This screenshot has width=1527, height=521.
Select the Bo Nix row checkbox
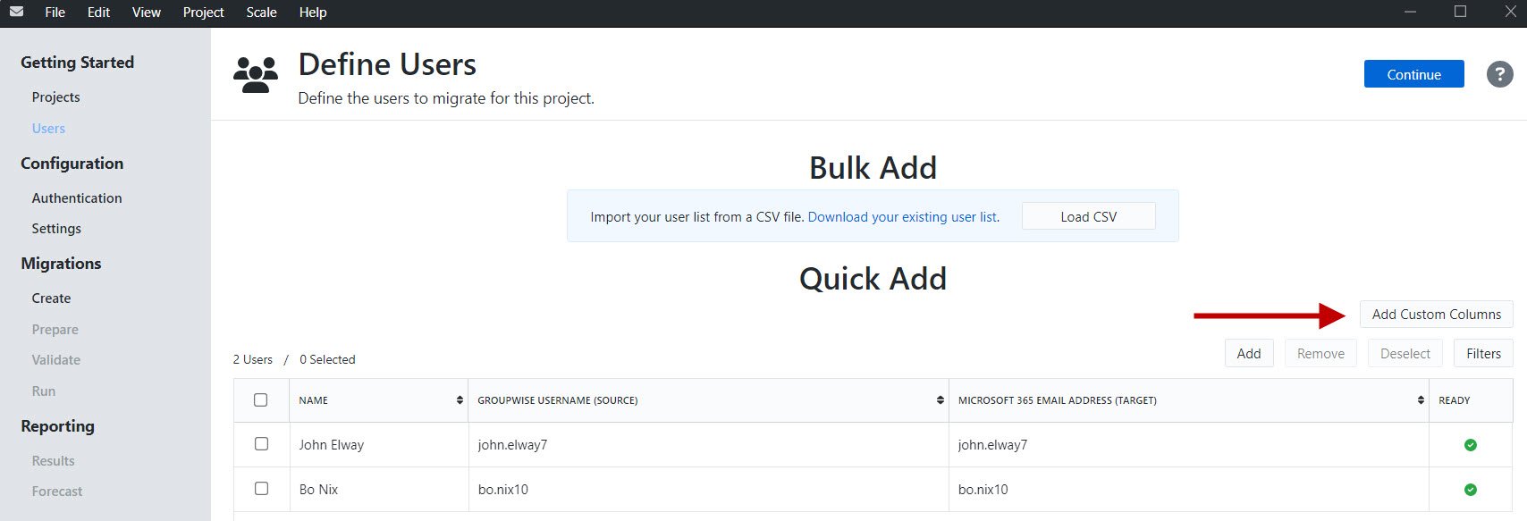point(261,489)
